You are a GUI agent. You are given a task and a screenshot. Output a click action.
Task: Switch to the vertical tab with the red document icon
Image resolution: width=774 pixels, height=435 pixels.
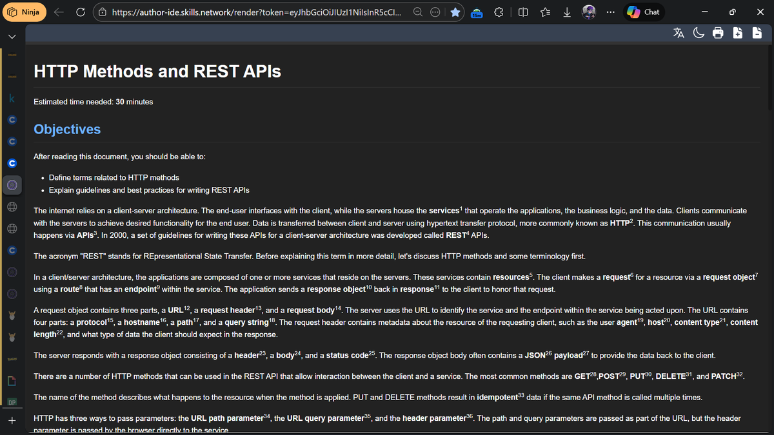[12, 380]
